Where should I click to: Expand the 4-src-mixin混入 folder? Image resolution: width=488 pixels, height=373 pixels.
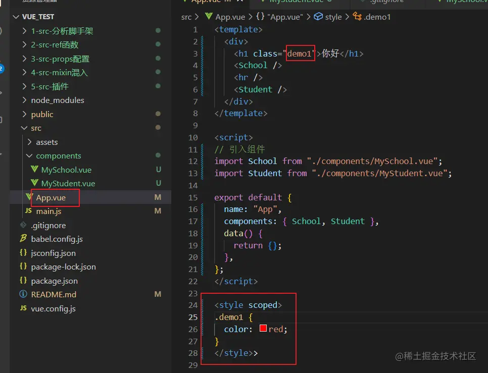coord(60,72)
